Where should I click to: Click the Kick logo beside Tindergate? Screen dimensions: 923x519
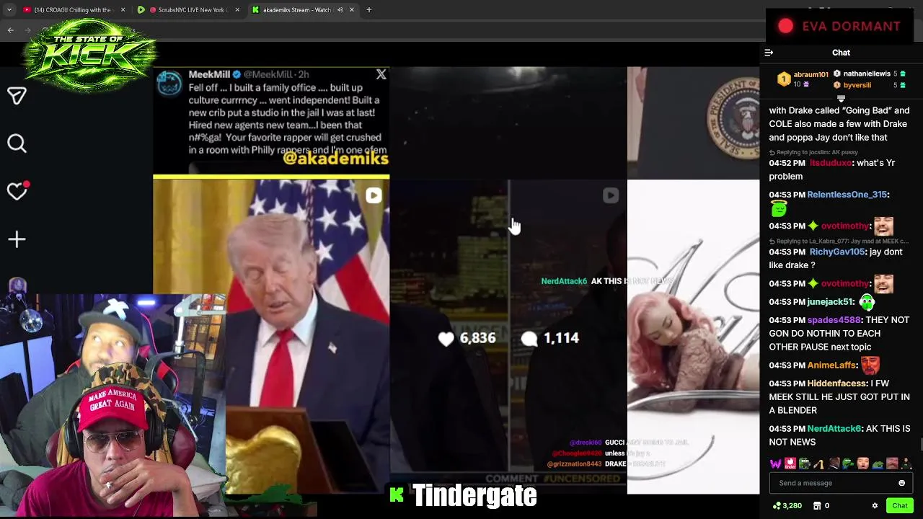point(397,494)
